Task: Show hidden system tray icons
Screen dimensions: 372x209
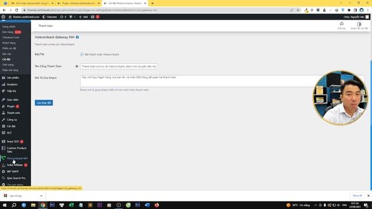Action: [315, 205]
